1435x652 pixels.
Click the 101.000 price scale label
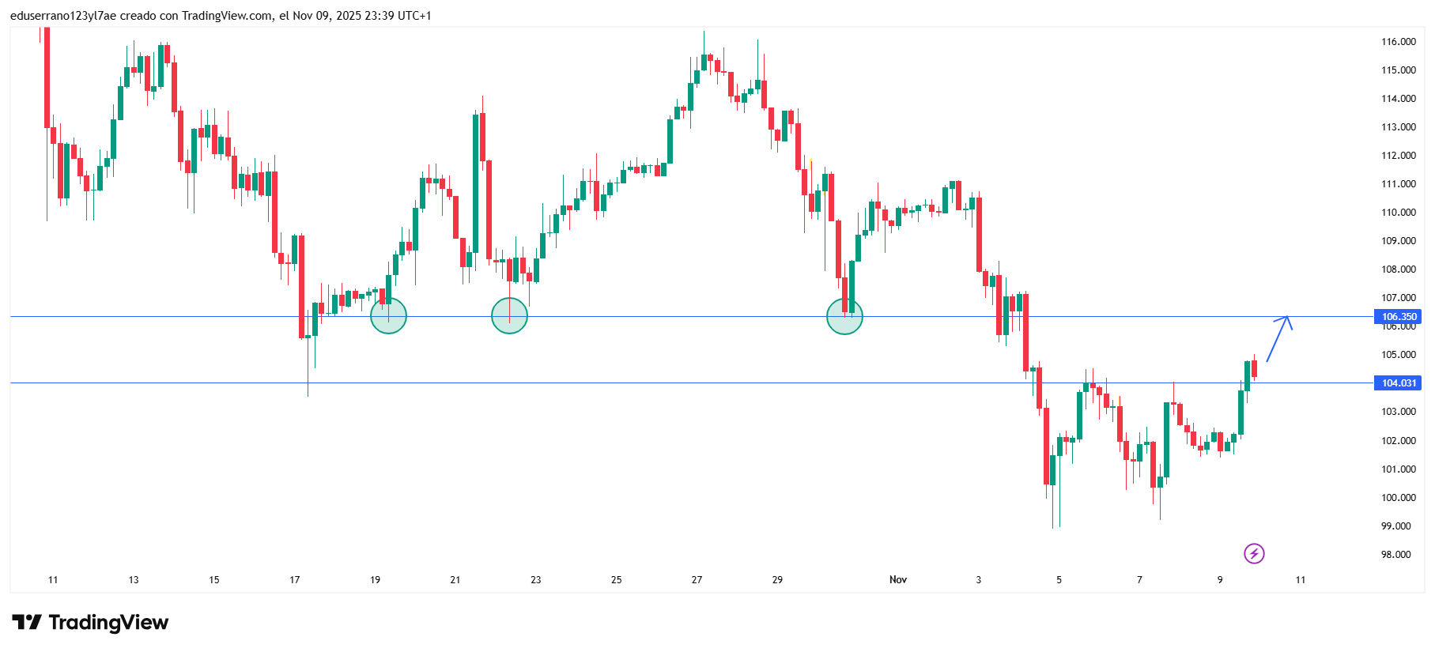(x=1398, y=469)
